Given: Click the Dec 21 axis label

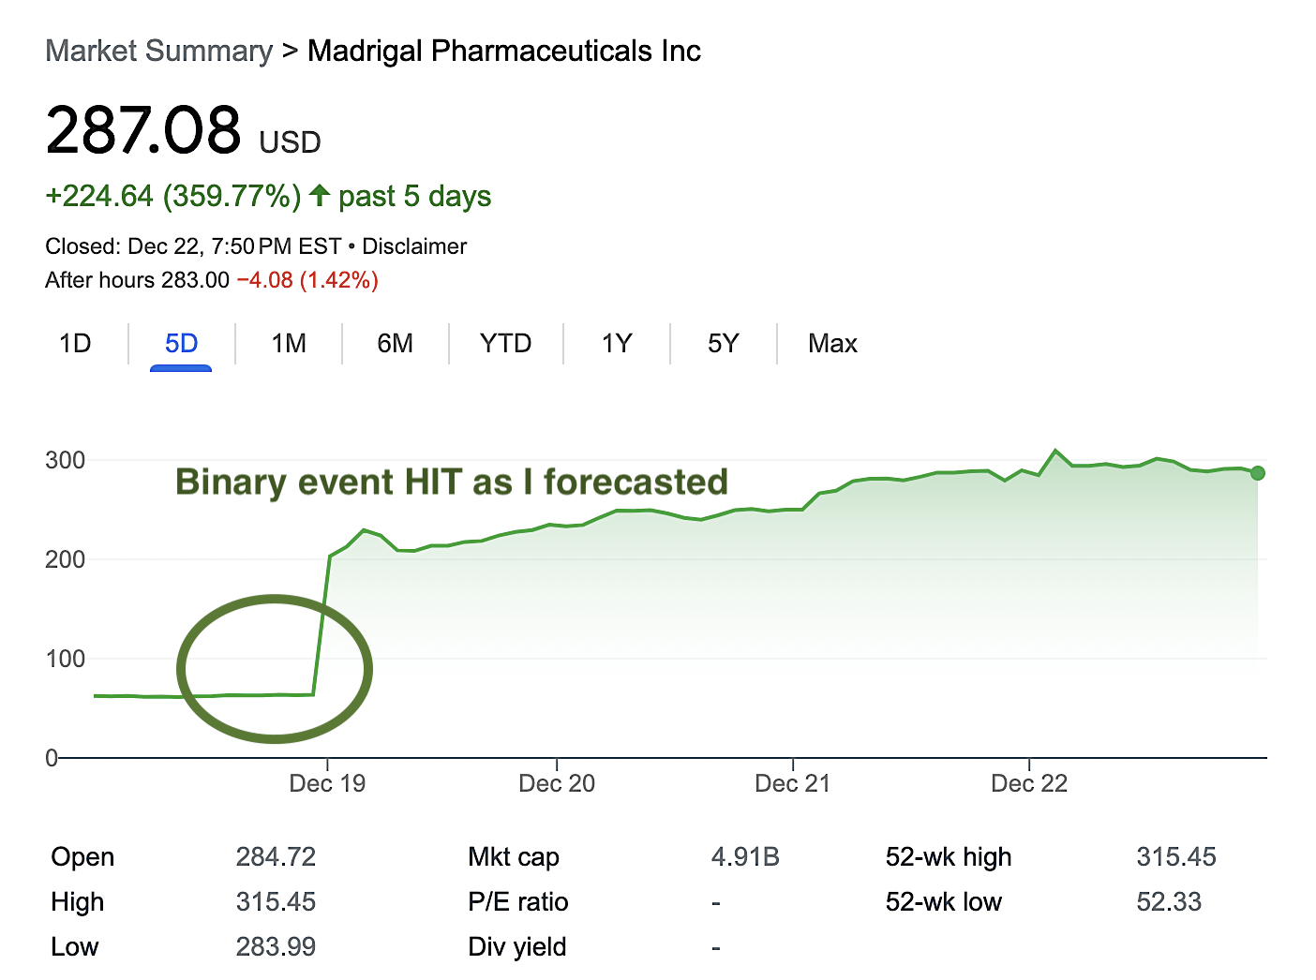Looking at the screenshot, I should [x=793, y=783].
